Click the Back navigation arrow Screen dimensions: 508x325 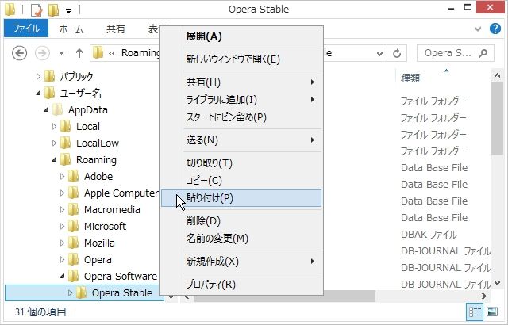tap(19, 53)
